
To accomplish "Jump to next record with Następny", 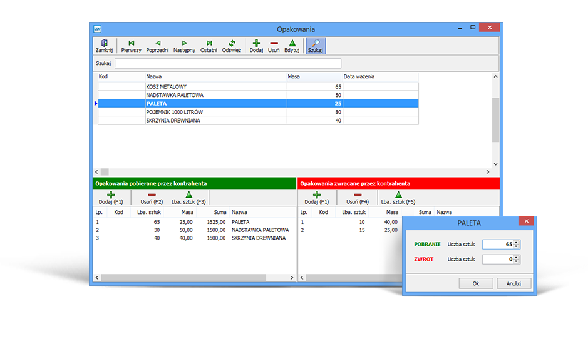I will (184, 46).
